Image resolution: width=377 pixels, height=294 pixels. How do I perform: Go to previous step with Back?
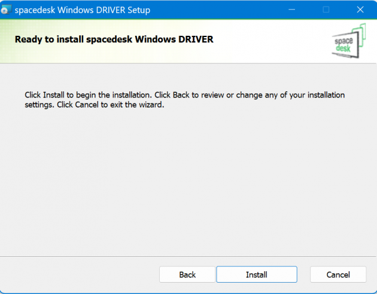tap(187, 274)
